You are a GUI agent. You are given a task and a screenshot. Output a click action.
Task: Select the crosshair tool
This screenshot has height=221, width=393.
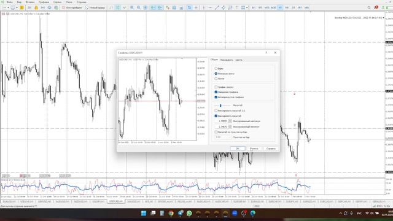click(196, 7)
